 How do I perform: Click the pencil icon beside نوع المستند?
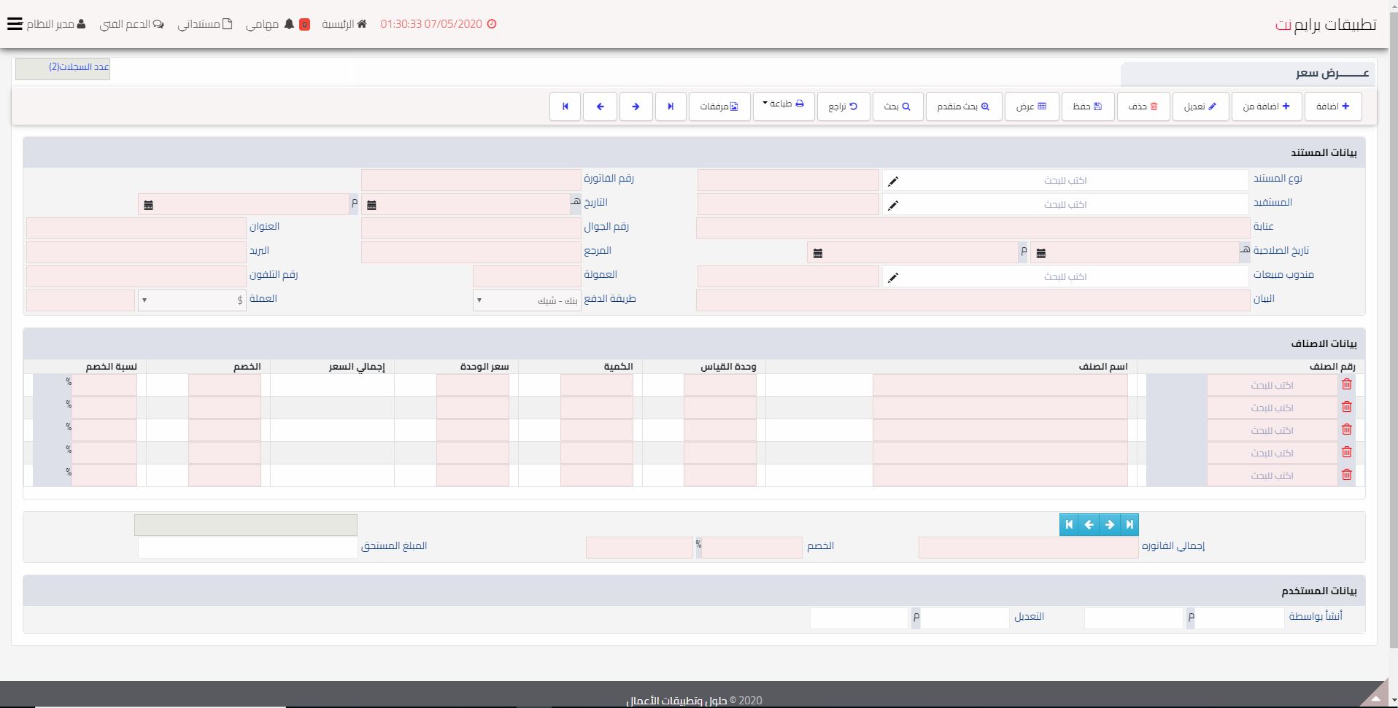(x=892, y=181)
